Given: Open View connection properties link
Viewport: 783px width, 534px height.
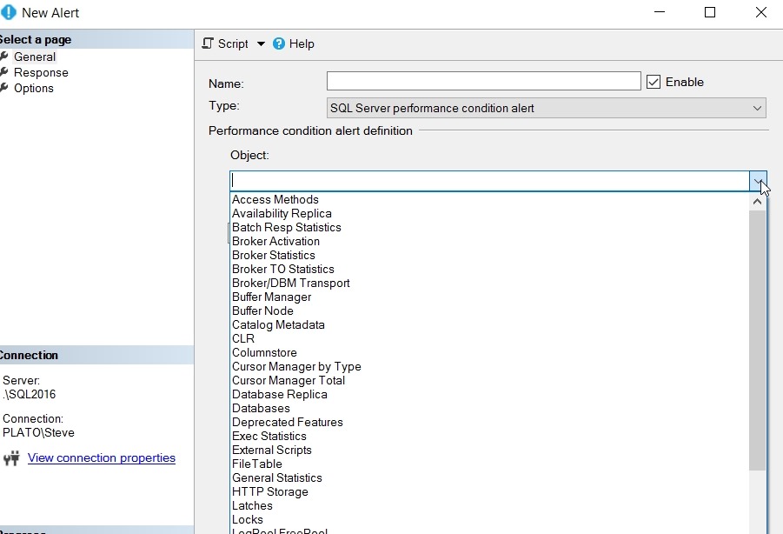Looking at the screenshot, I should (x=102, y=457).
